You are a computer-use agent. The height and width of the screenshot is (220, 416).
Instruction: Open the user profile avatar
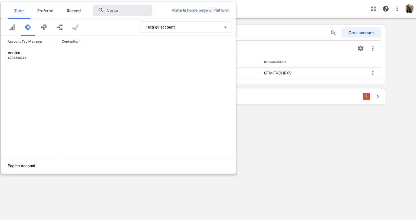point(410,9)
